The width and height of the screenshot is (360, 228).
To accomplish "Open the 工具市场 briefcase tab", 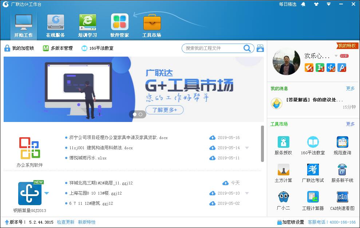I will coord(152,26).
